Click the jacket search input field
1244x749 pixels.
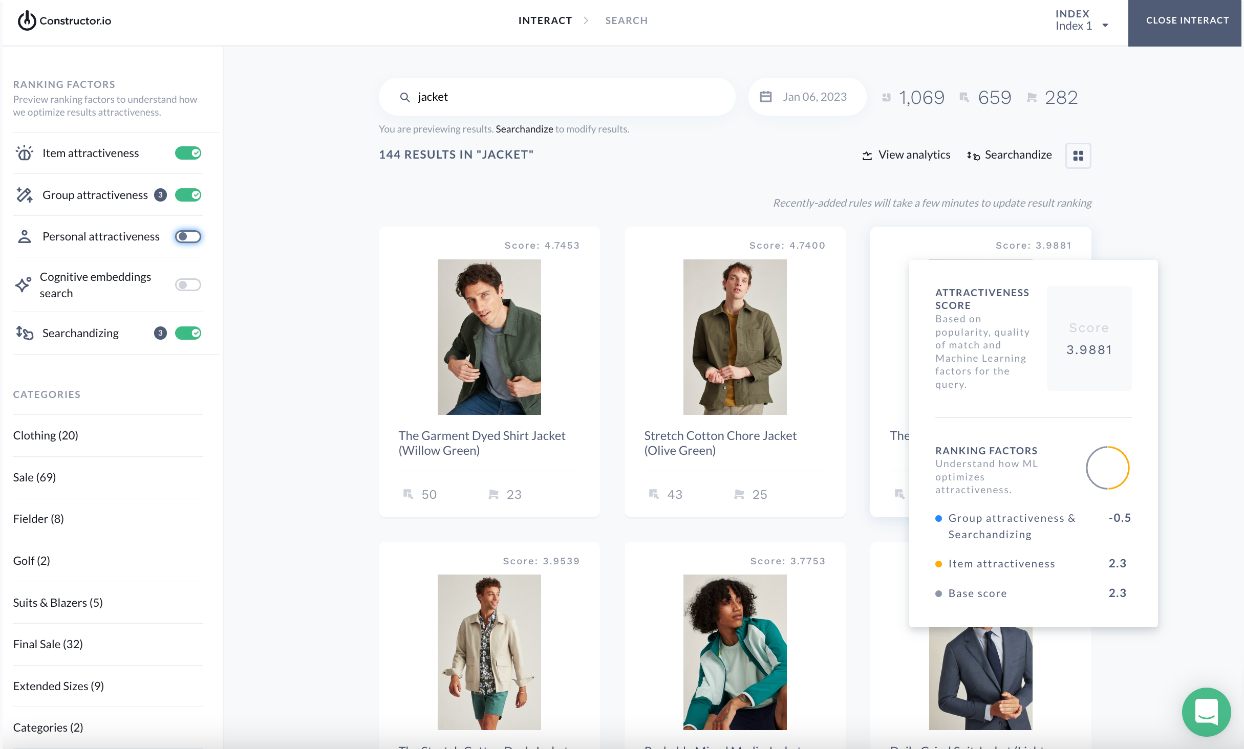[563, 97]
